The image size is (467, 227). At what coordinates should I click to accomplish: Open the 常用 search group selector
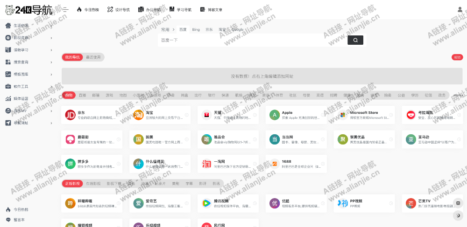[x=168, y=29]
